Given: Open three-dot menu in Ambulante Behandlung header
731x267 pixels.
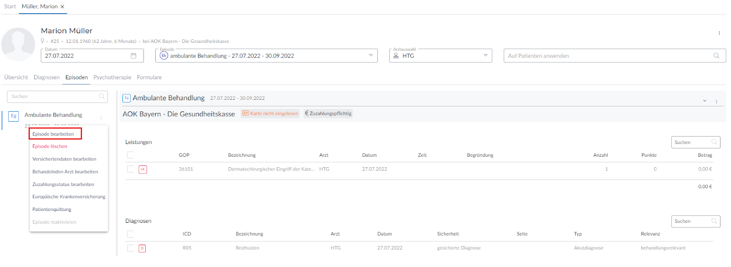Looking at the screenshot, I should click(716, 101).
